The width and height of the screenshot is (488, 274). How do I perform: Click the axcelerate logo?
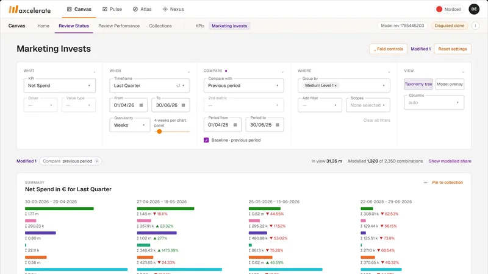click(29, 10)
